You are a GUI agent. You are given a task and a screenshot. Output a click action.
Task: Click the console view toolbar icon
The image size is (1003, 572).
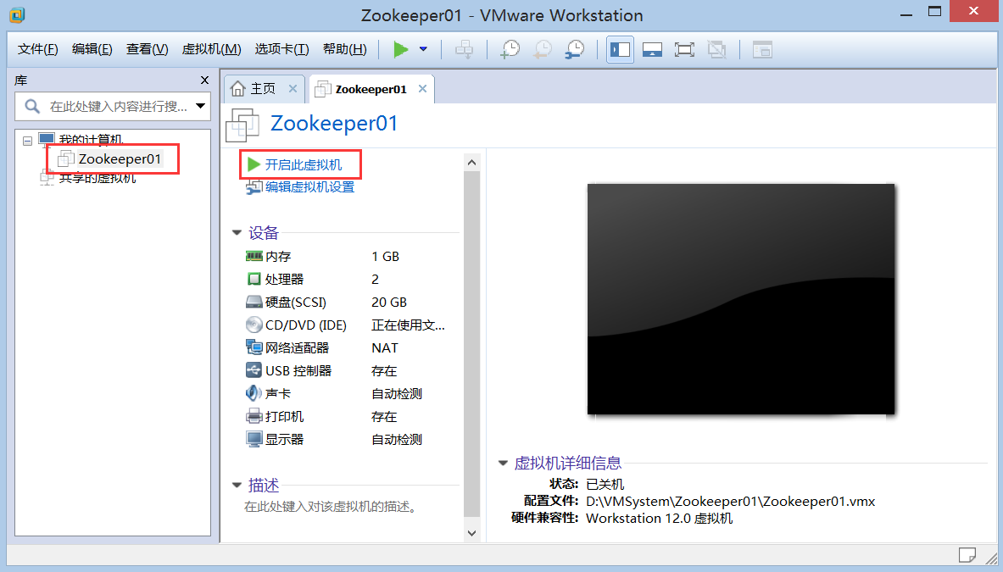click(762, 49)
